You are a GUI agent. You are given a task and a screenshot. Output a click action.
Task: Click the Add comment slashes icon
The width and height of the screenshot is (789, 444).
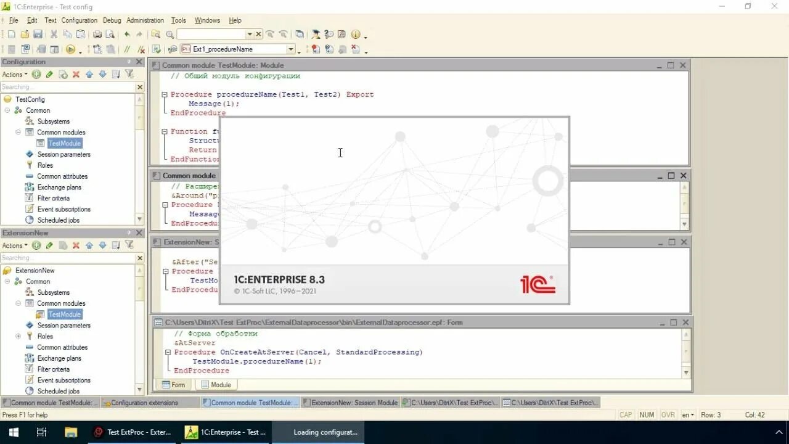126,49
